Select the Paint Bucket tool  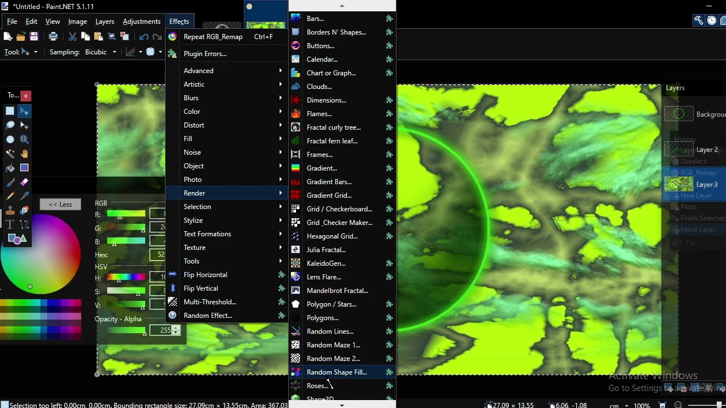10,168
